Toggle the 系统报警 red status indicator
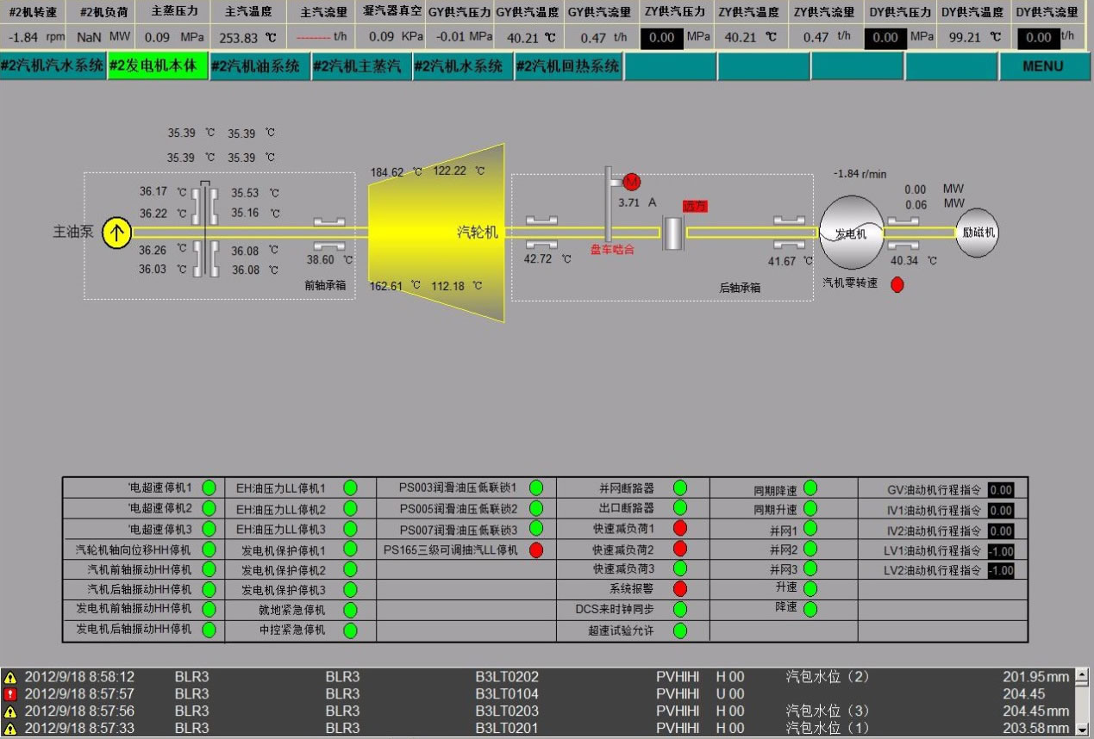1094x739 pixels. [x=679, y=589]
